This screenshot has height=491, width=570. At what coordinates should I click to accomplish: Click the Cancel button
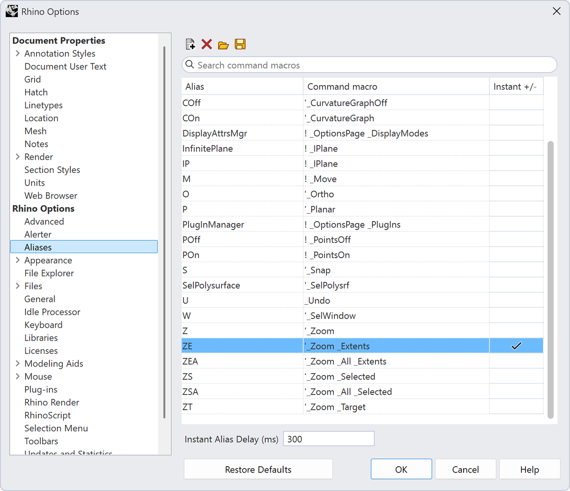tap(465, 470)
